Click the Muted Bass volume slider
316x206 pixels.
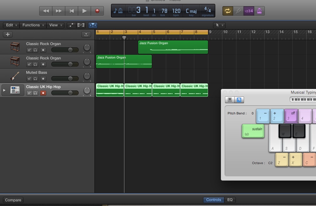coord(65,79)
